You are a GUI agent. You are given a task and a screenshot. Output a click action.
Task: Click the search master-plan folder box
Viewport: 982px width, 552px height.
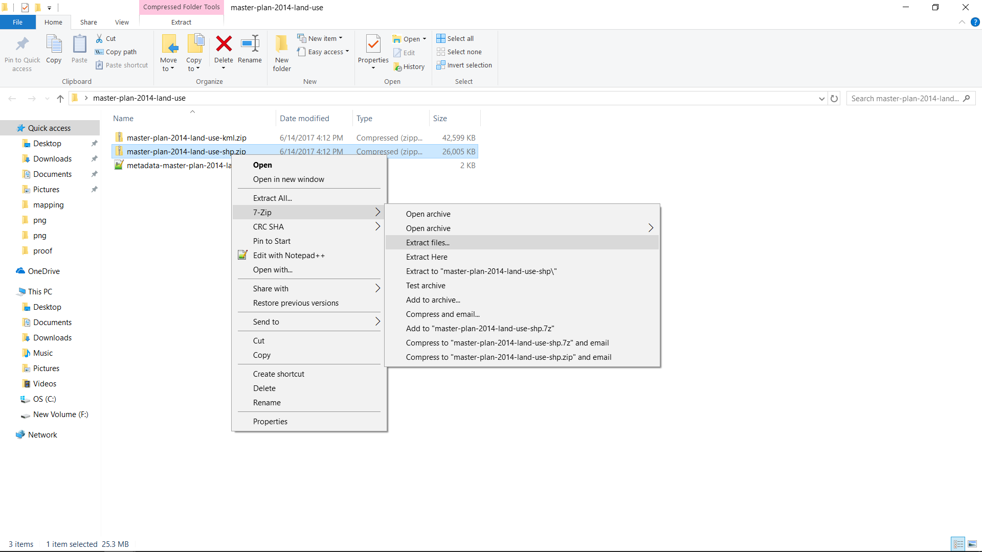[905, 99]
